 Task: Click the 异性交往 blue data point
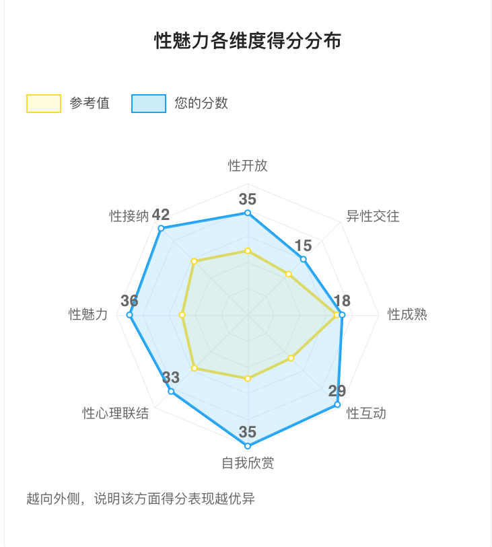[304, 259]
